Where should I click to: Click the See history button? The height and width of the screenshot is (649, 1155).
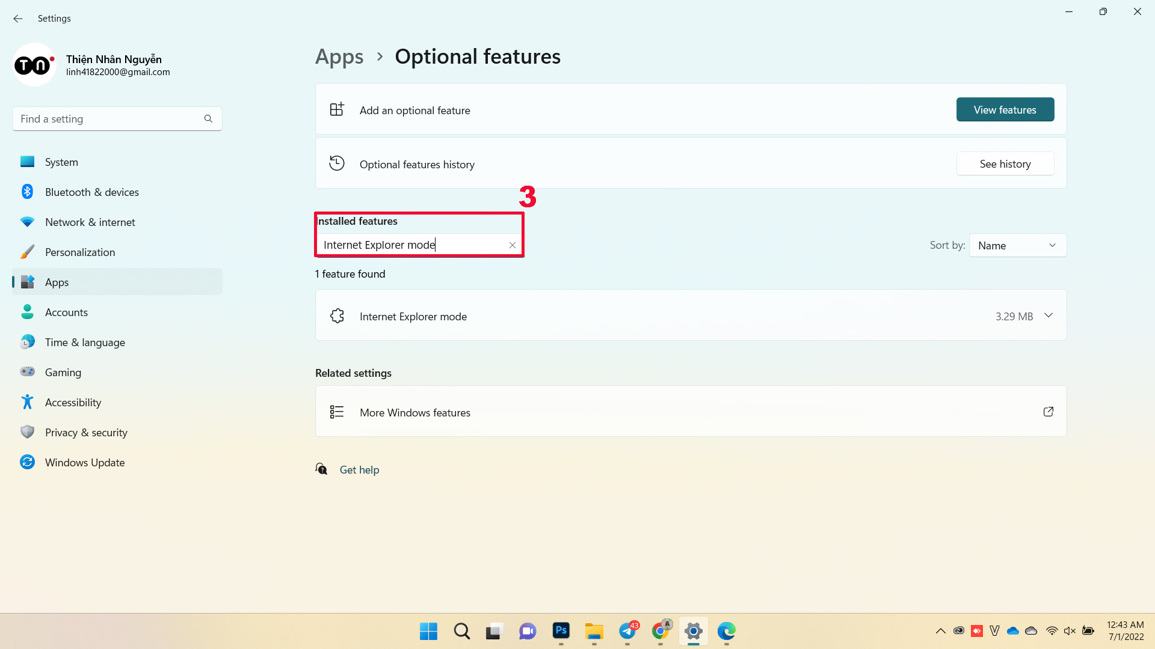[x=1005, y=163]
